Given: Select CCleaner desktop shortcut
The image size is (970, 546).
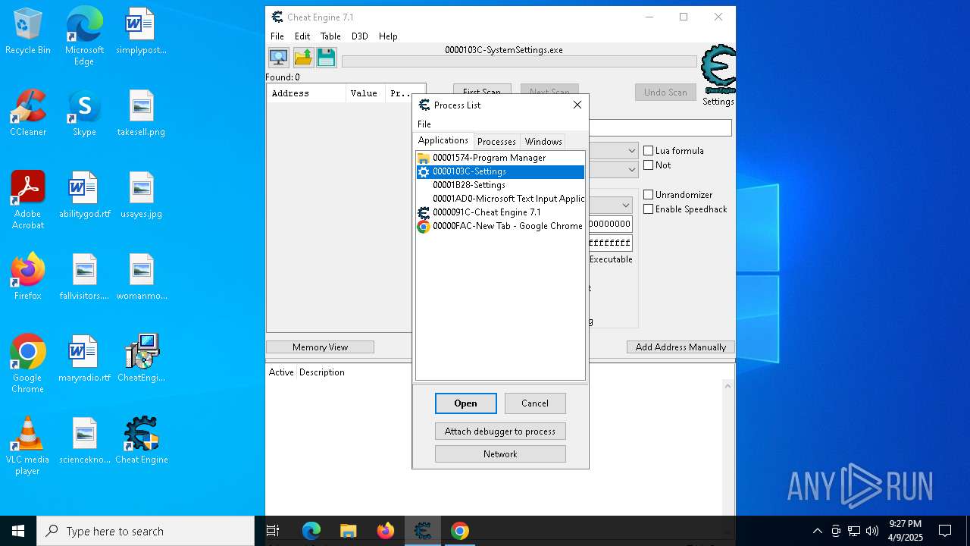Looking at the screenshot, I should tap(28, 113).
